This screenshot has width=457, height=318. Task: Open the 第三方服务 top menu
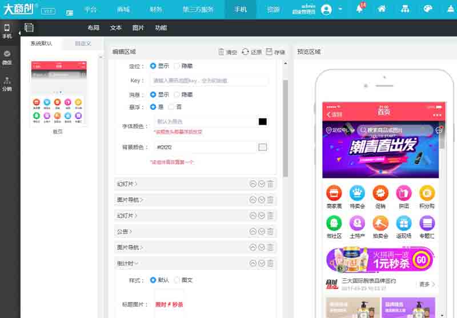(x=198, y=10)
